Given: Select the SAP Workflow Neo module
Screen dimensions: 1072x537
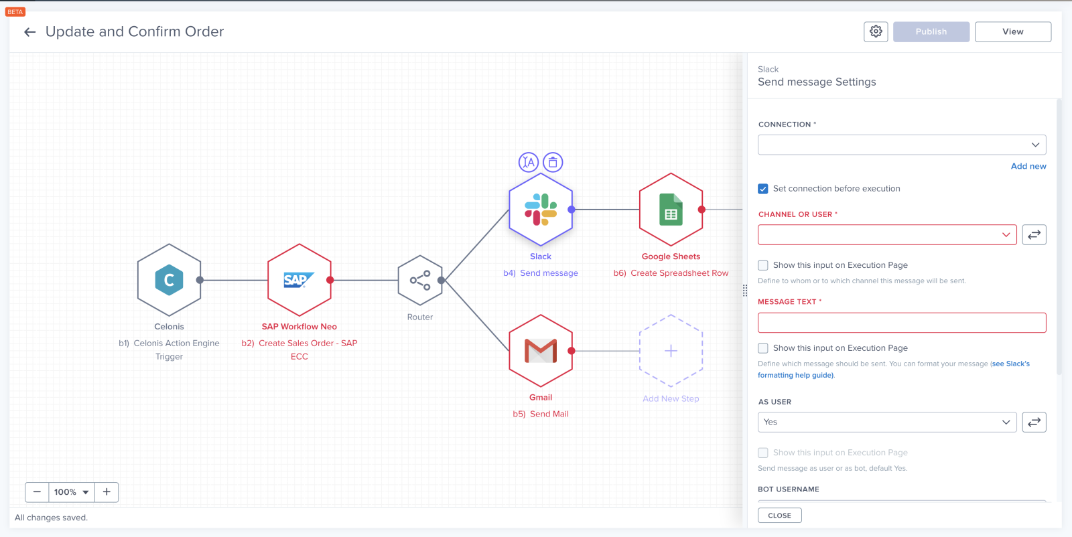Looking at the screenshot, I should [299, 280].
